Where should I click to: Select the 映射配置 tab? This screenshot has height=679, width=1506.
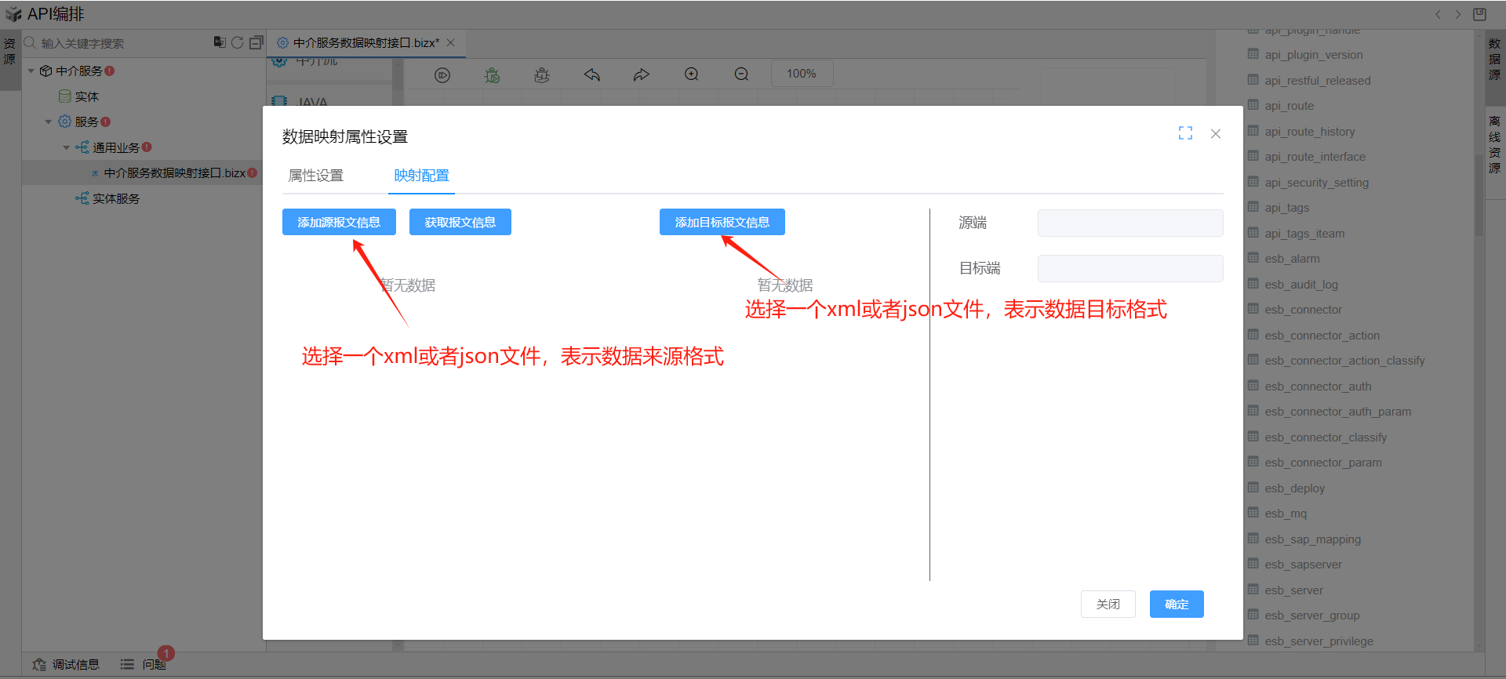point(421,176)
